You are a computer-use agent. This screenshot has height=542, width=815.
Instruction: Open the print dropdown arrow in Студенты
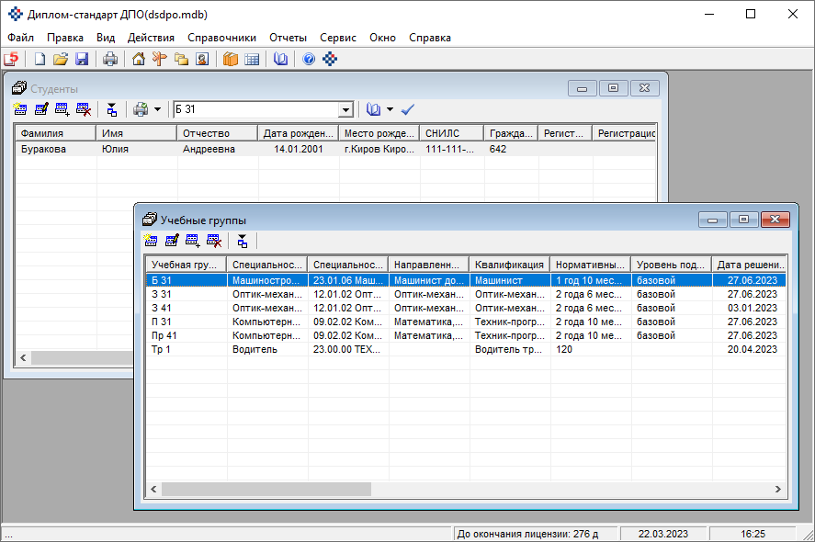pos(157,109)
